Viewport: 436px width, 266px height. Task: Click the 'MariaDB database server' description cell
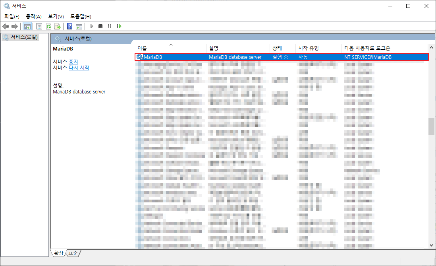pyautogui.click(x=235, y=57)
